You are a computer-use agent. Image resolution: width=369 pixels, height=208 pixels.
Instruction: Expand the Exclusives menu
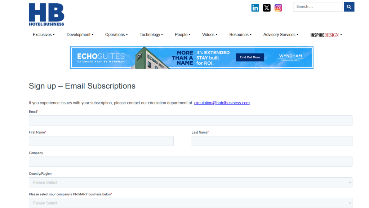tap(44, 35)
